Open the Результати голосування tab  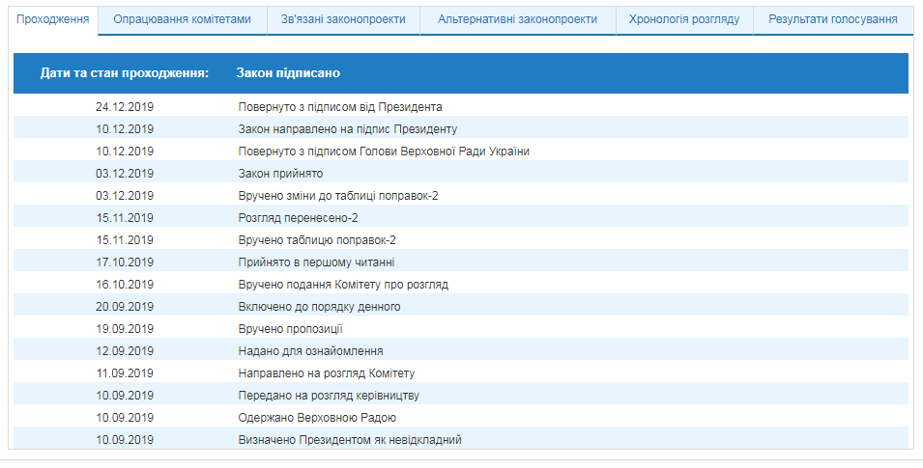pyautogui.click(x=833, y=19)
